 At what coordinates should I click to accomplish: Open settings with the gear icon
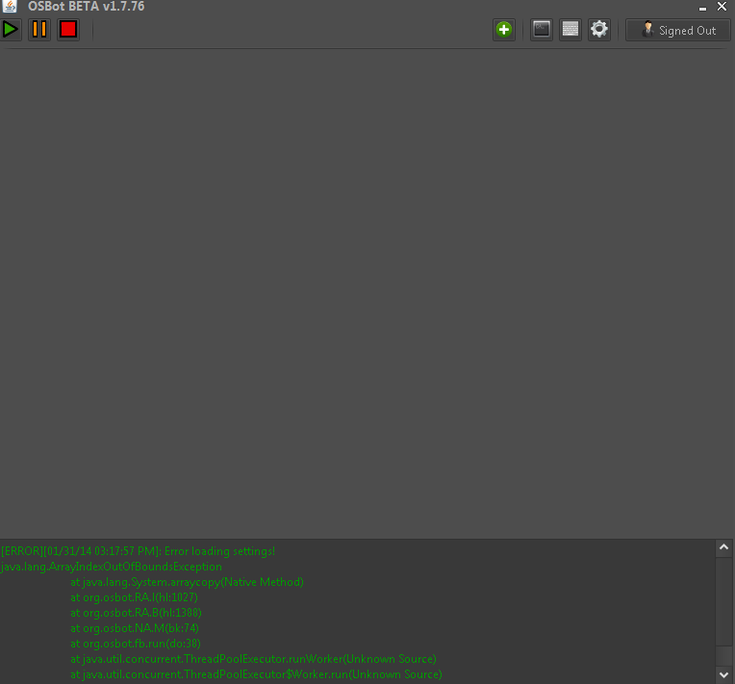(599, 30)
